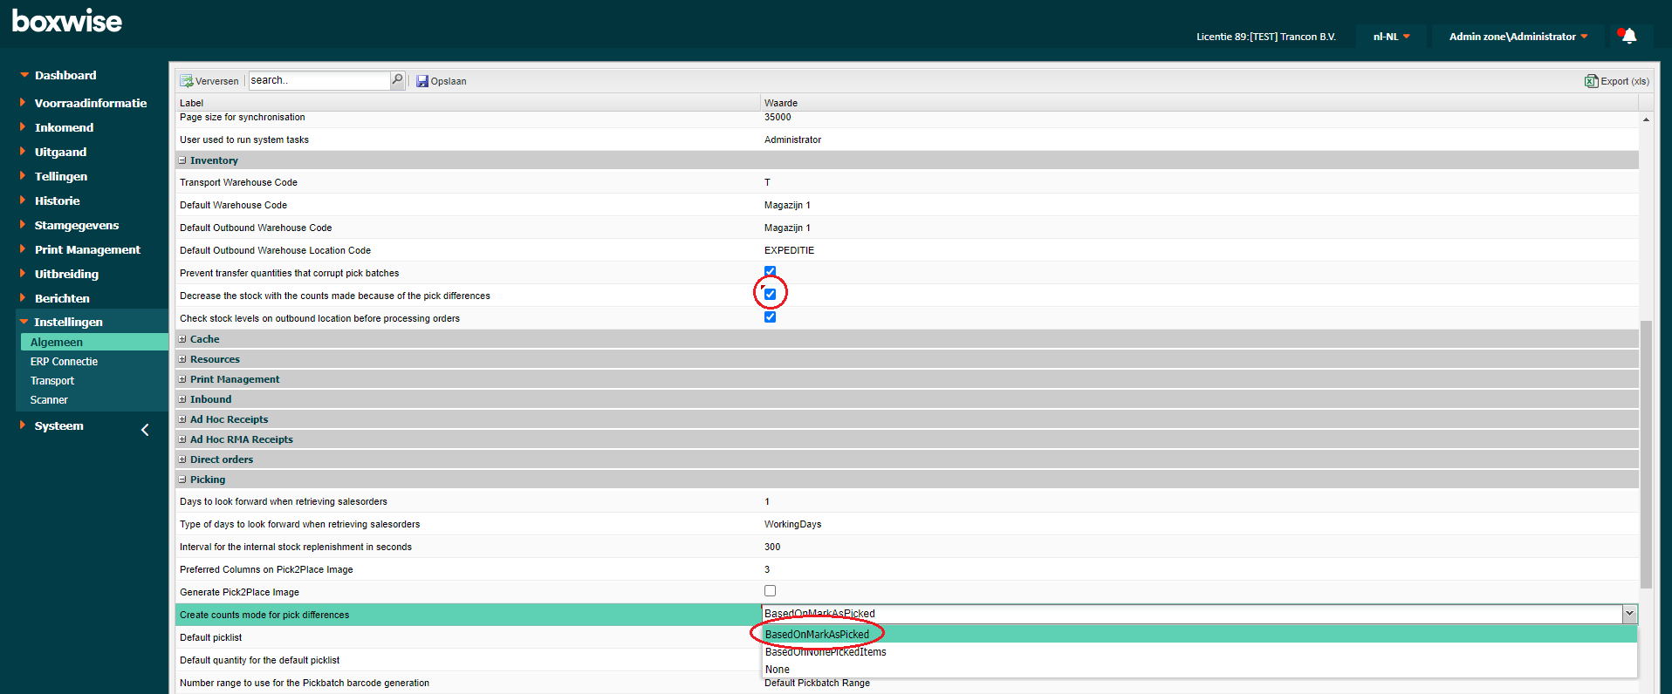Expand the Ad Hoc Receipts section

(182, 419)
